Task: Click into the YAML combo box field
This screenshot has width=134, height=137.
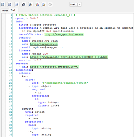Action: point(74,4)
